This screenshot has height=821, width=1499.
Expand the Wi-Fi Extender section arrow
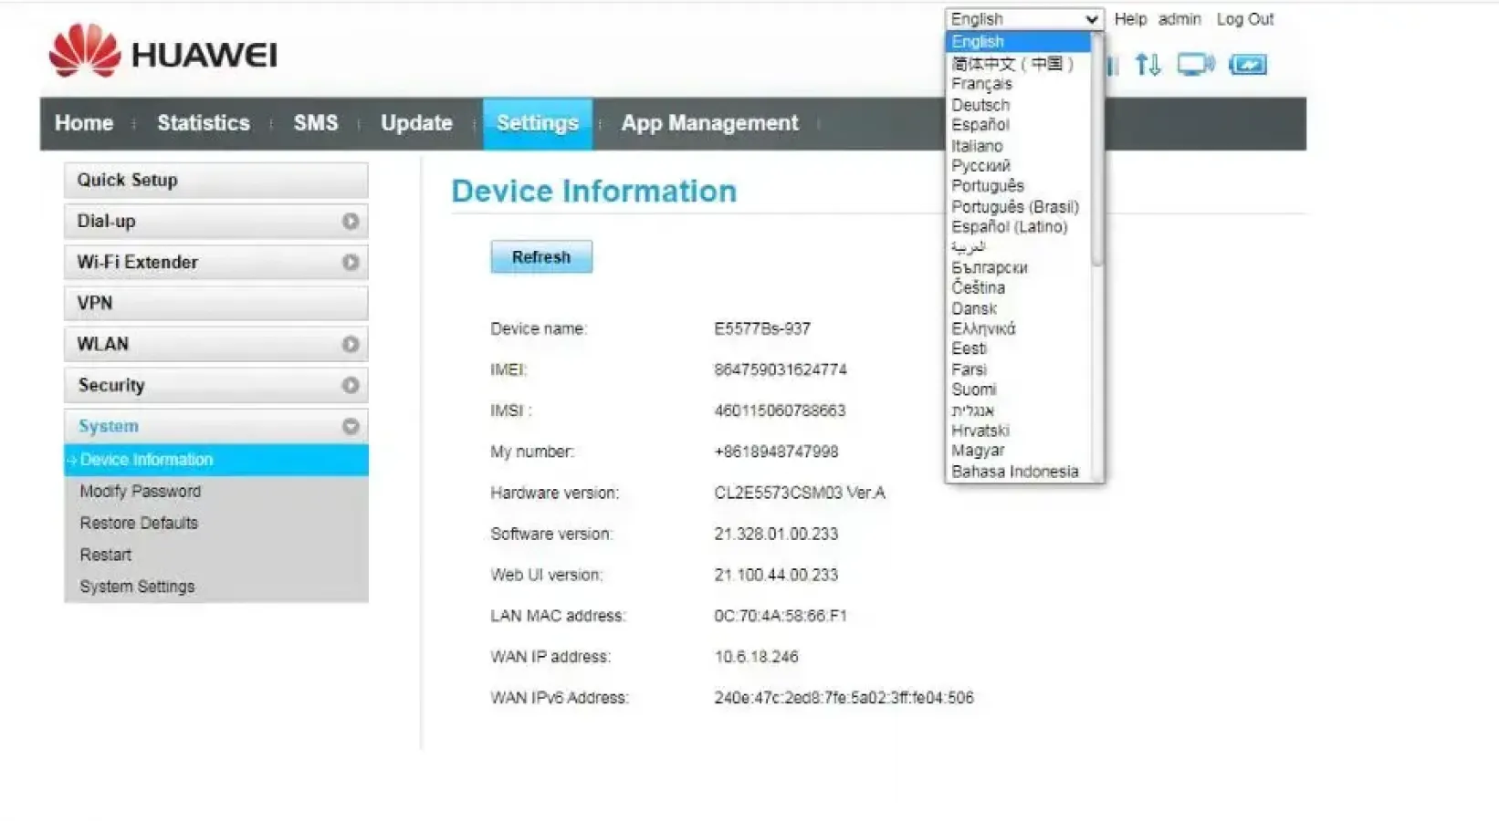click(x=350, y=263)
